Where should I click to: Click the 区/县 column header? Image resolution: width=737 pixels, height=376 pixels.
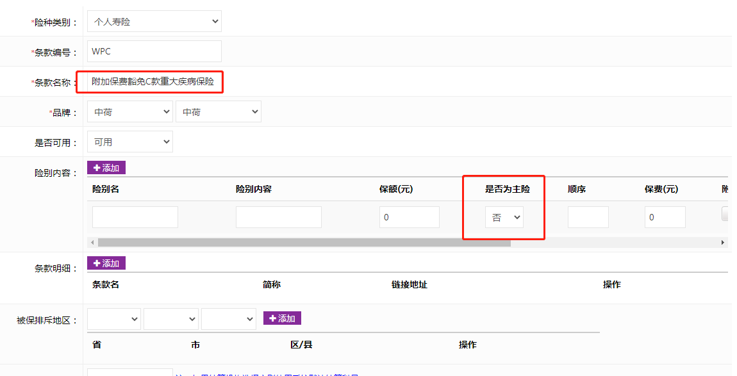click(x=301, y=345)
